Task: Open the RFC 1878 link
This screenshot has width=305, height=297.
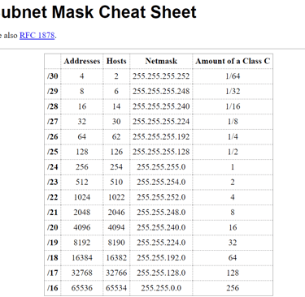Action: coord(37,36)
